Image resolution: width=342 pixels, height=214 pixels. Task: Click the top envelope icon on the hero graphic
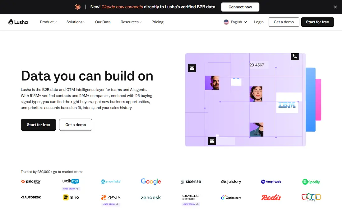pyautogui.click(x=192, y=68)
